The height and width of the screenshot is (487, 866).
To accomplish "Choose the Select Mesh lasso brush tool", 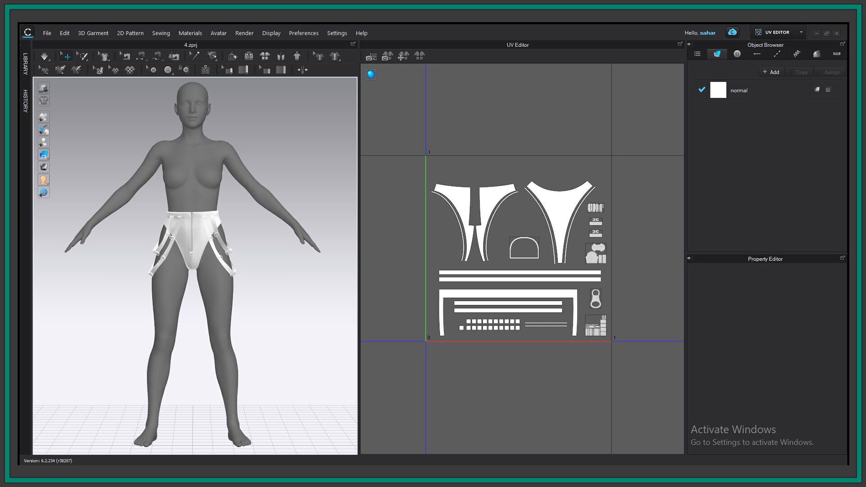I will (82, 56).
